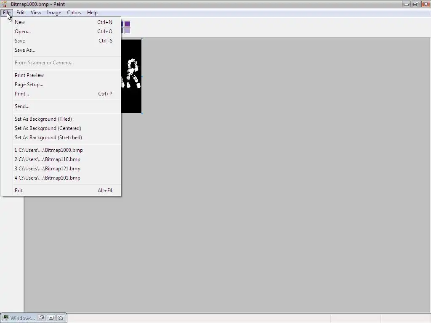Image resolution: width=431 pixels, height=323 pixels.
Task: Pick the light lavender color swatch
Action: click(127, 31)
